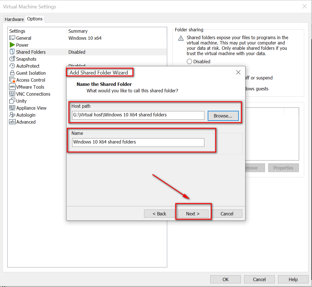Switch to the Hardware tab
Viewport: 312px width, 287px height.
pos(14,19)
